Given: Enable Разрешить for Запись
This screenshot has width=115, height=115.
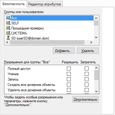Looking at the screenshot, I should 69,79.
